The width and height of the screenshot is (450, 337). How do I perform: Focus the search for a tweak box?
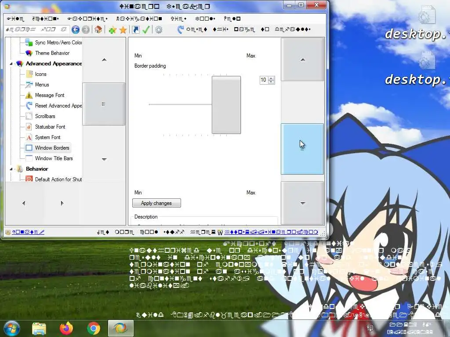pos(37,29)
